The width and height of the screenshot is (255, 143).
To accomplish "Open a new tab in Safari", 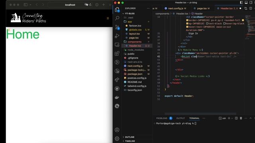I will point(104,5).
